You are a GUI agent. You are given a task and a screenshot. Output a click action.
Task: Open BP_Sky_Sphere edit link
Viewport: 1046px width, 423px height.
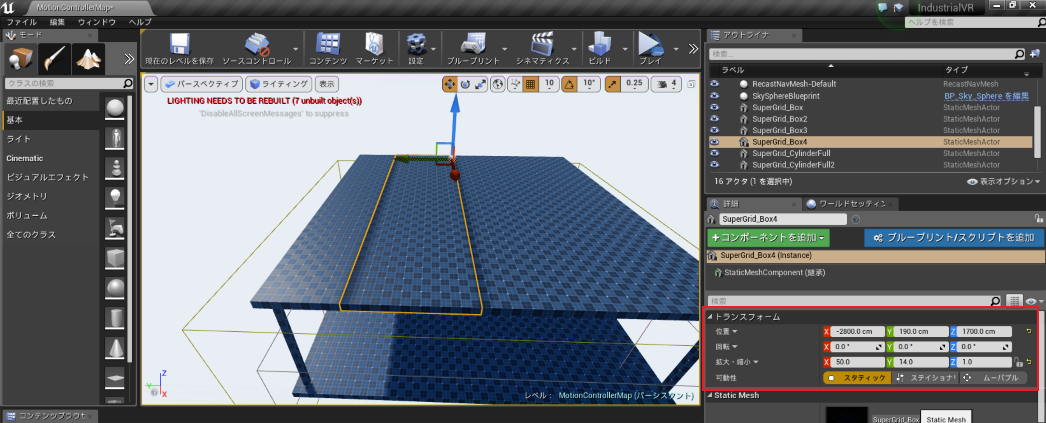[986, 96]
